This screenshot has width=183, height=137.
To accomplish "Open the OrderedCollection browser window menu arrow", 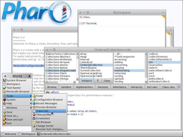I will pos(179,50).
